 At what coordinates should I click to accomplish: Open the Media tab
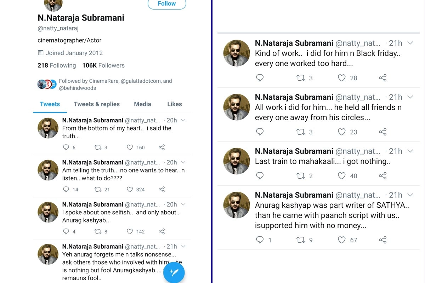click(142, 104)
